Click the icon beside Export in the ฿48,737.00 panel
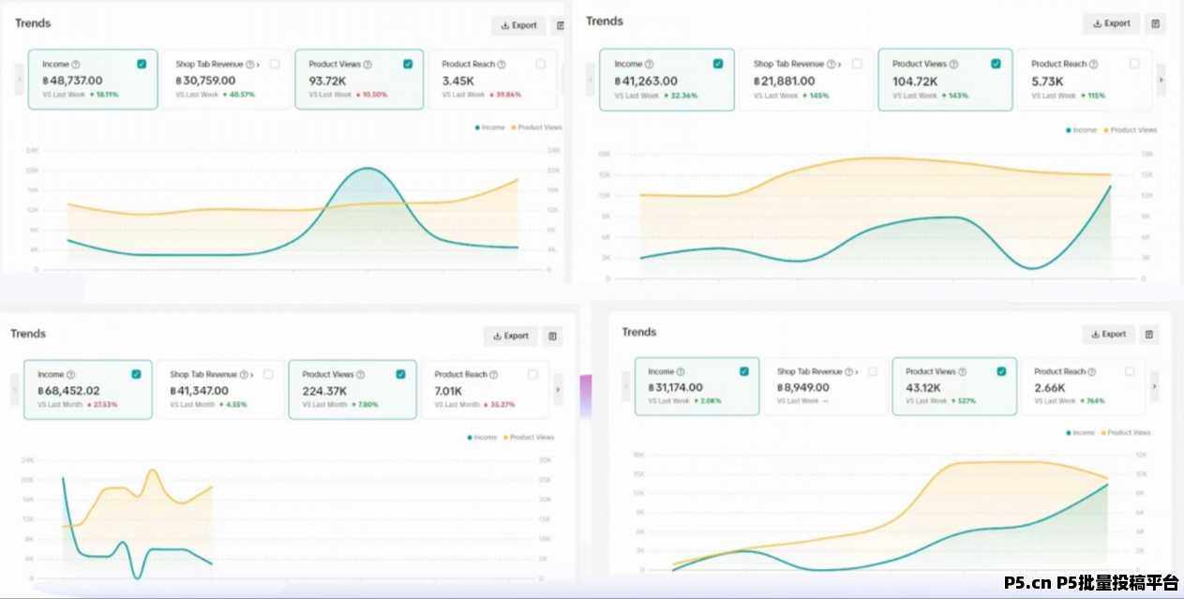The height and width of the screenshot is (599, 1184). pyautogui.click(x=560, y=26)
